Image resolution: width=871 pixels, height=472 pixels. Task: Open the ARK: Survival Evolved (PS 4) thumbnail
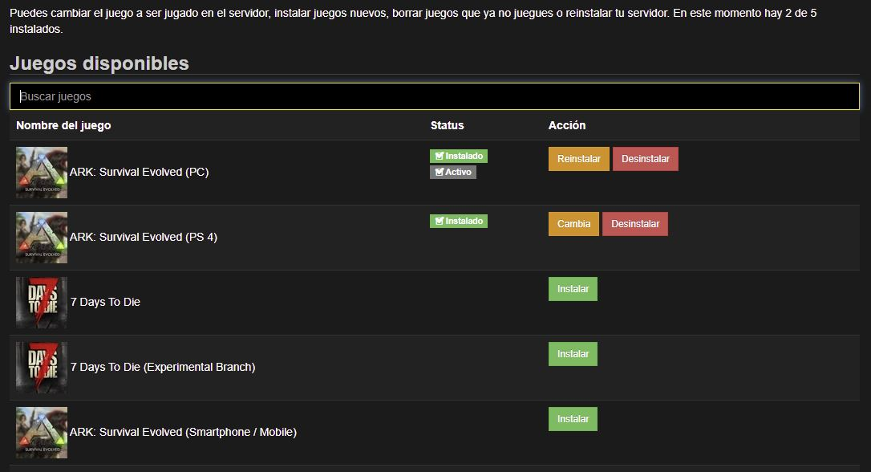42,238
